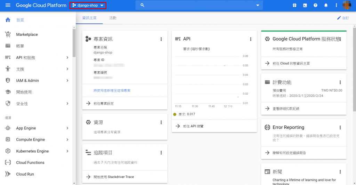Expand the Kubernetes Engine chevron
The image size is (356, 185).
(67, 151)
